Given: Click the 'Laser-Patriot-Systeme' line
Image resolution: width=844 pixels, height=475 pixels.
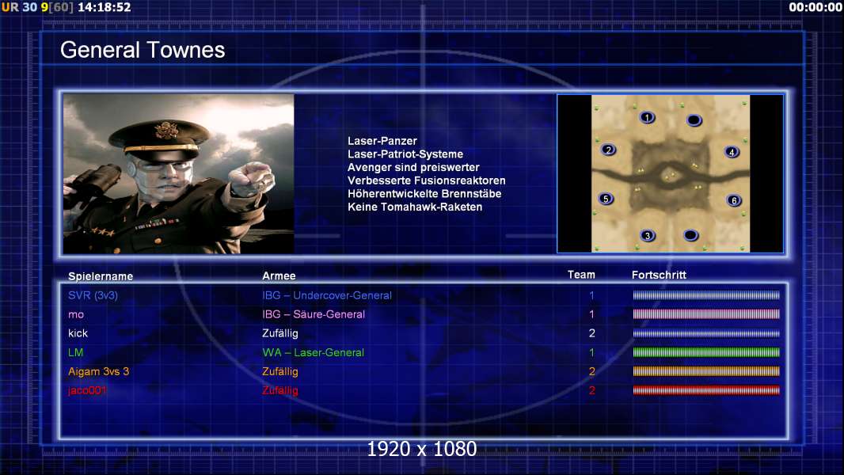Looking at the screenshot, I should [x=405, y=154].
